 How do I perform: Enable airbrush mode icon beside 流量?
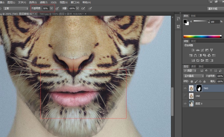coord(83,9)
